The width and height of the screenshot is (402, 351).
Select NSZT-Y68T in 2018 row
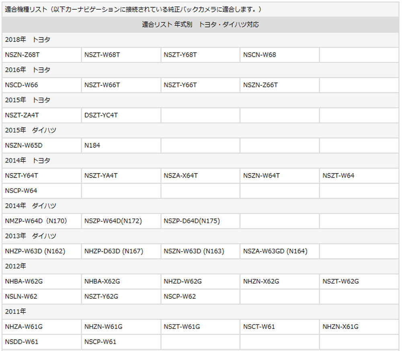click(200, 55)
